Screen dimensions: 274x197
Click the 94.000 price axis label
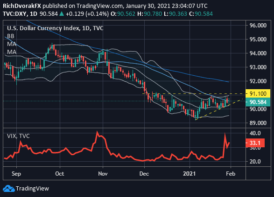(258, 53)
